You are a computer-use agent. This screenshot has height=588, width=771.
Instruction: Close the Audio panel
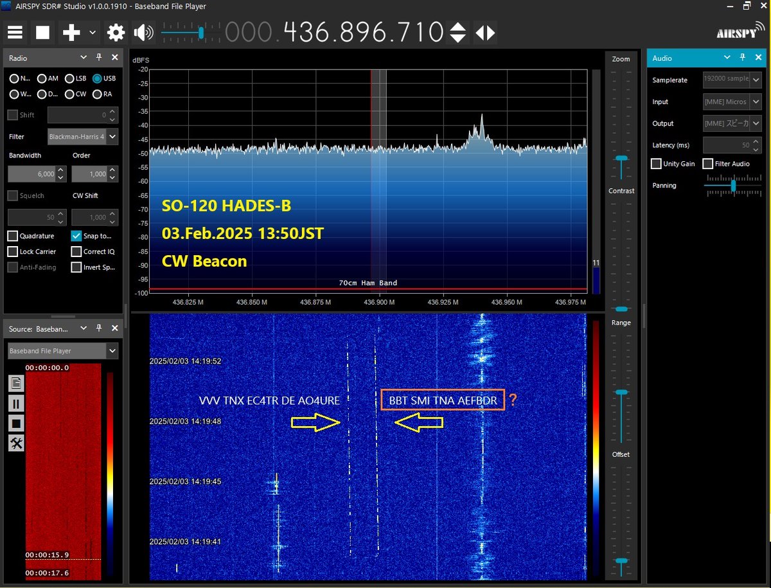coord(758,57)
